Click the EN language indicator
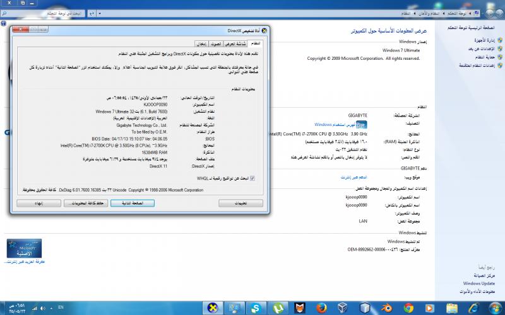This screenshot has width=505, height=315. pos(61,307)
